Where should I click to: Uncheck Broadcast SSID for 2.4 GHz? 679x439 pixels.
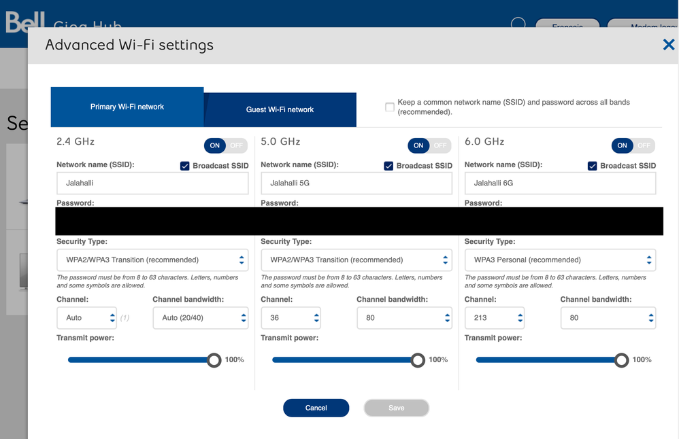click(x=184, y=166)
